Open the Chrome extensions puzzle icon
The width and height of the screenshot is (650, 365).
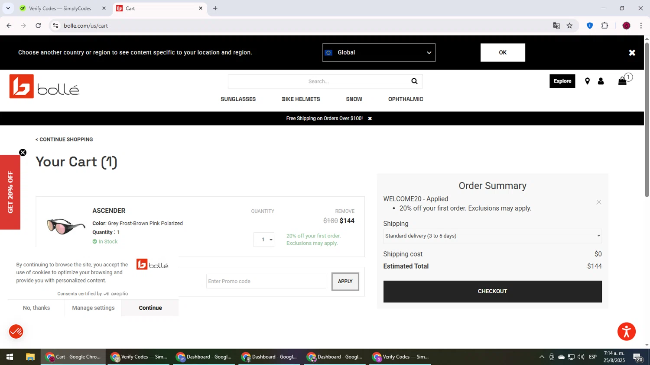click(x=604, y=26)
